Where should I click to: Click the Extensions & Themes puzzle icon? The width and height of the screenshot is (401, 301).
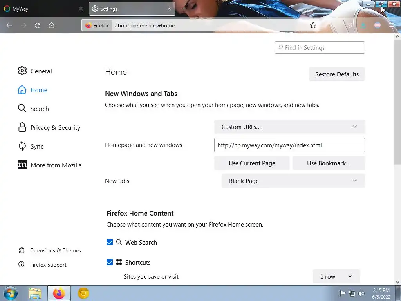click(22, 250)
